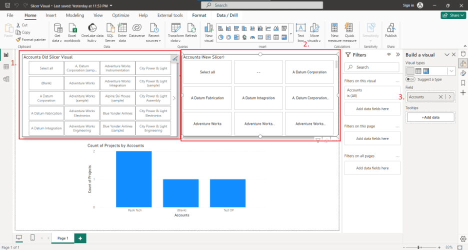
Task: Switch to mobile layout view
Action: [x=32, y=237]
